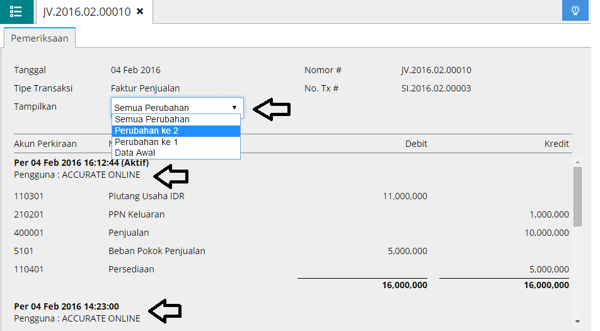The image size is (600, 331).
Task: Choose the Data Awal option
Action: coord(135,153)
